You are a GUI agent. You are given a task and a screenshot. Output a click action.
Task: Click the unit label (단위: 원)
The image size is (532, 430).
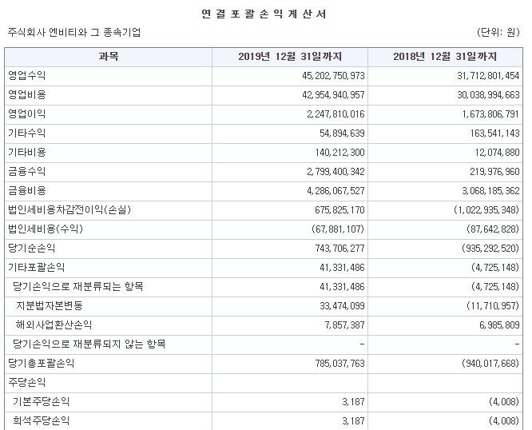(498, 32)
